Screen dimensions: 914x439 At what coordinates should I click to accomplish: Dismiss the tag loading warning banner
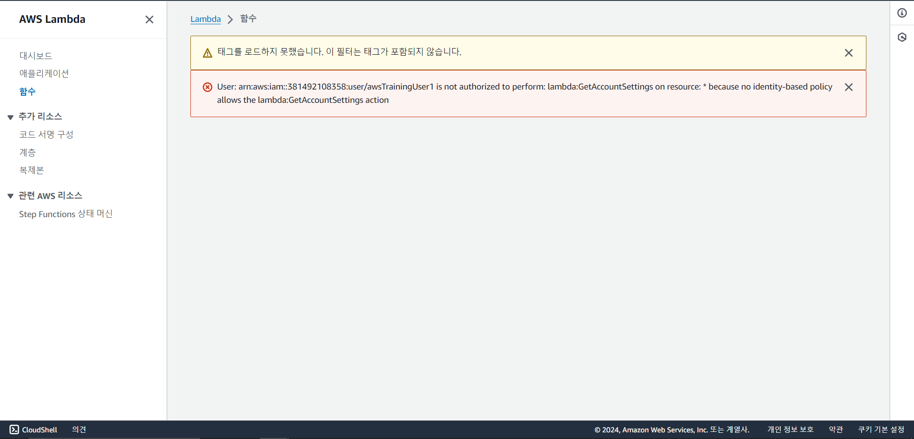848,53
